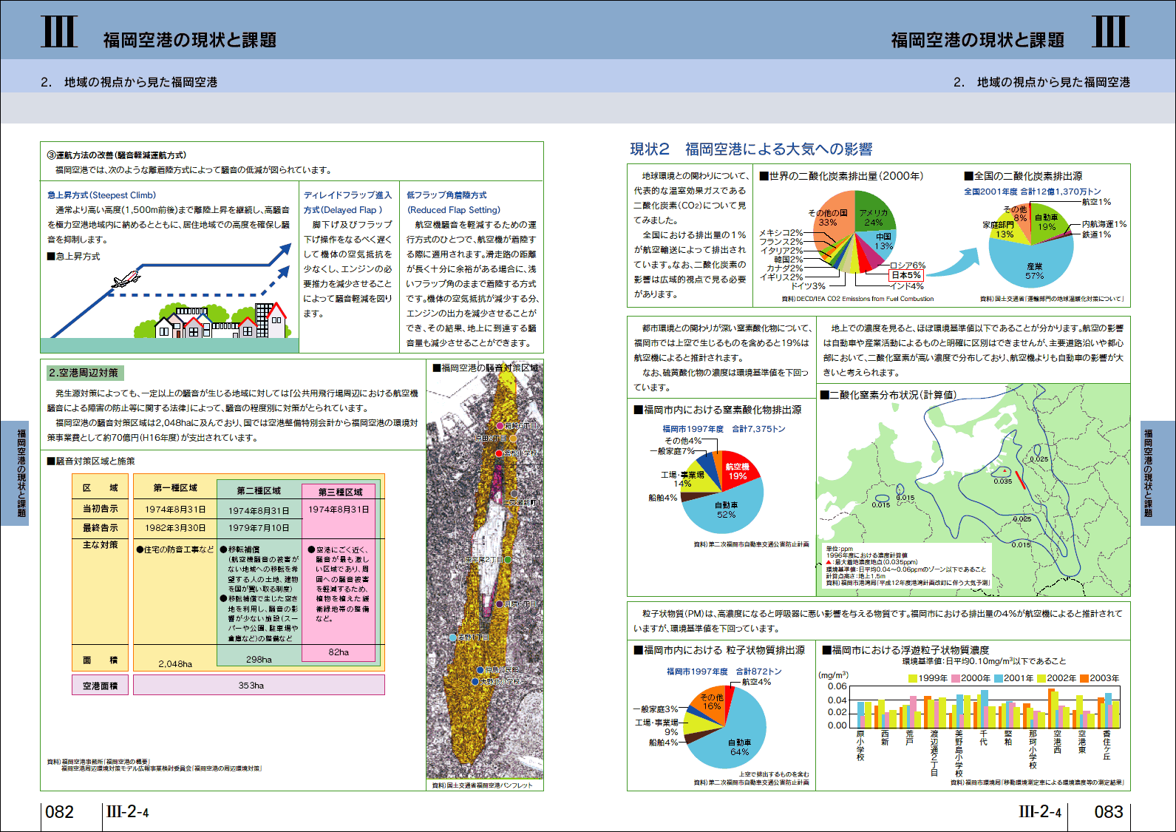Click the label ■騒音対策区域と施策

(x=91, y=461)
